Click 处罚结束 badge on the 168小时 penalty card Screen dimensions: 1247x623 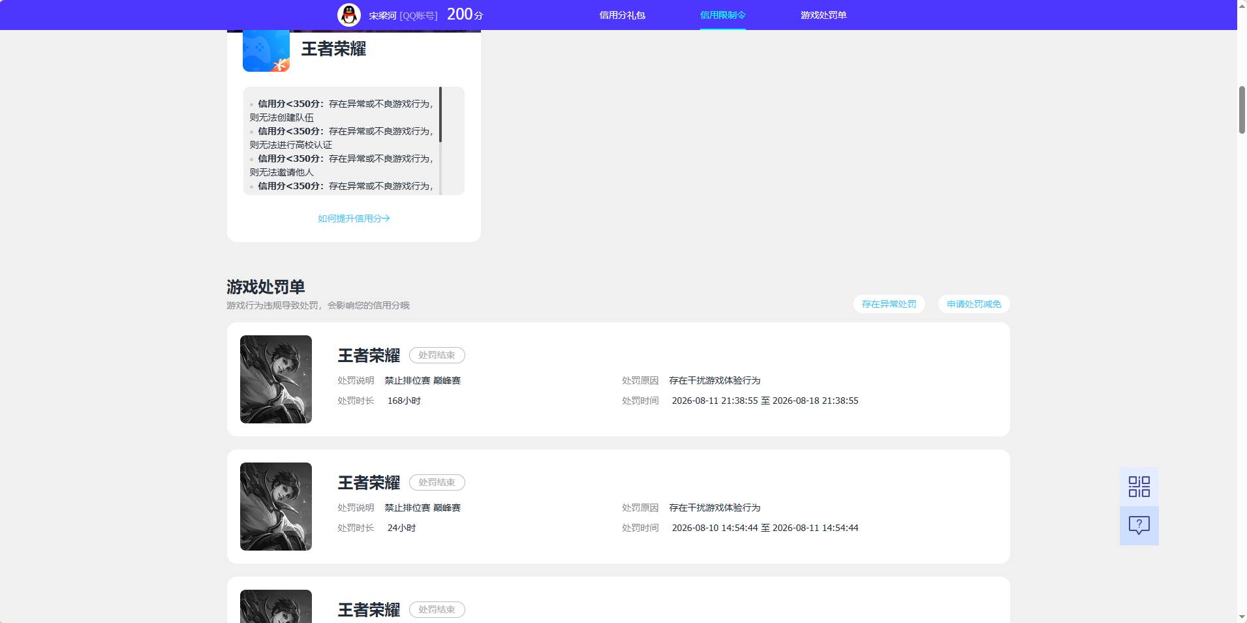click(437, 356)
